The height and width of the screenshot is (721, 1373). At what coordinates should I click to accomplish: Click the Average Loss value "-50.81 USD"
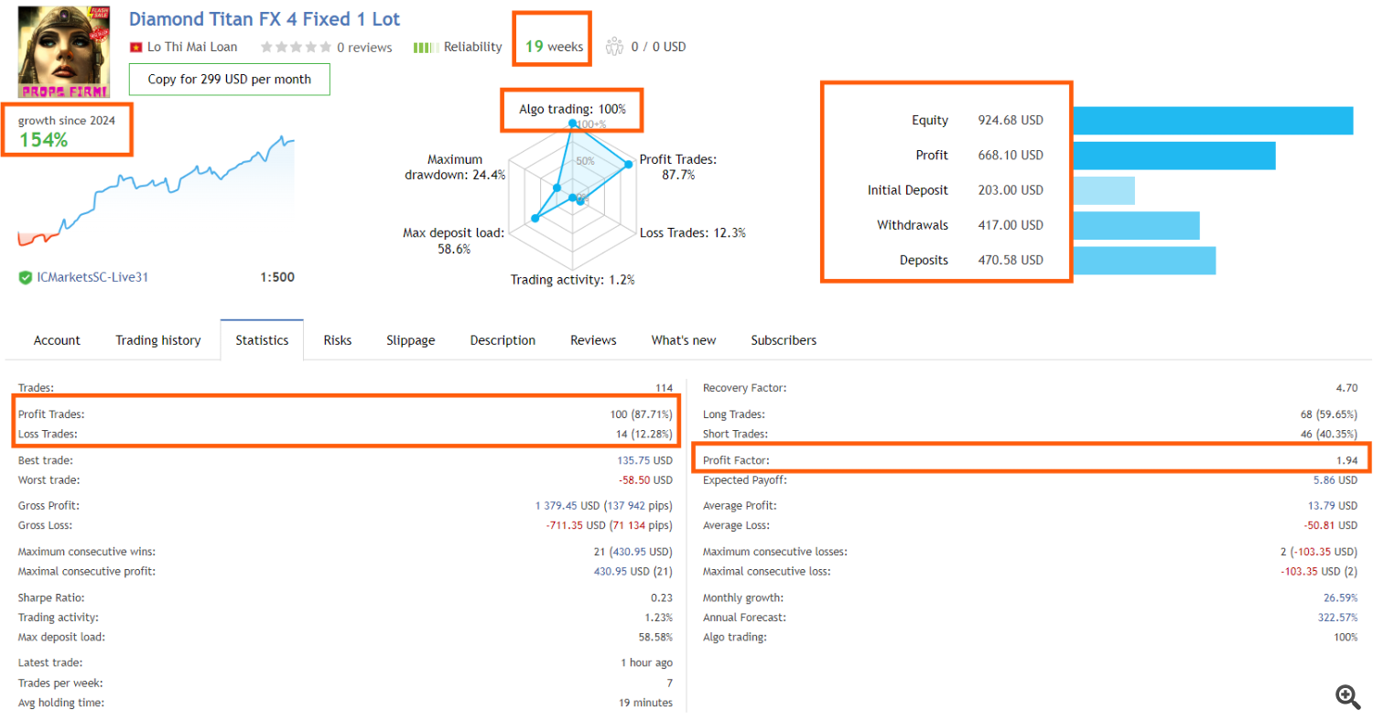1330,525
